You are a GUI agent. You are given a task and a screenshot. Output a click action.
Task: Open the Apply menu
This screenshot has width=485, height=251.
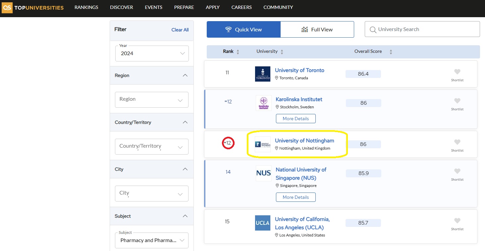pyautogui.click(x=213, y=7)
